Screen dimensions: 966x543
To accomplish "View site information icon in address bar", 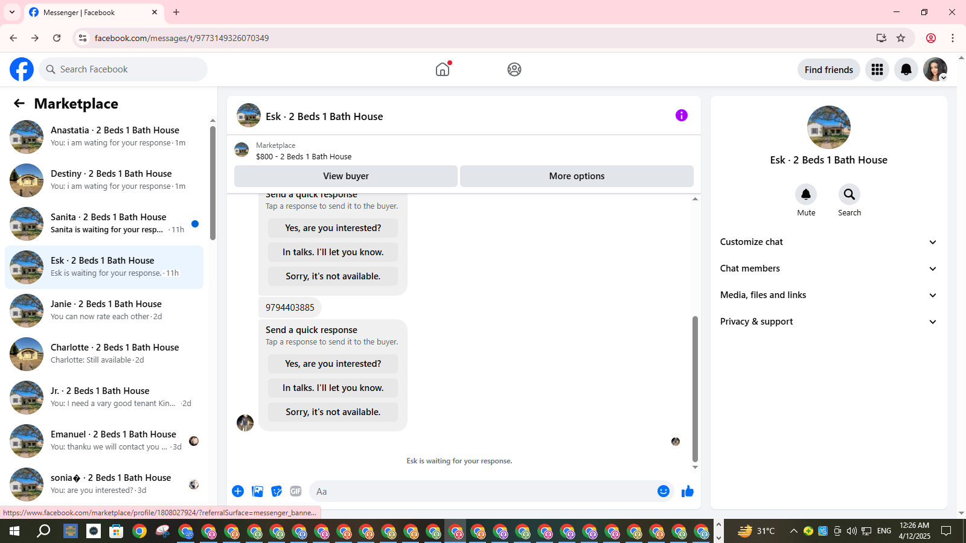I will coord(83,38).
